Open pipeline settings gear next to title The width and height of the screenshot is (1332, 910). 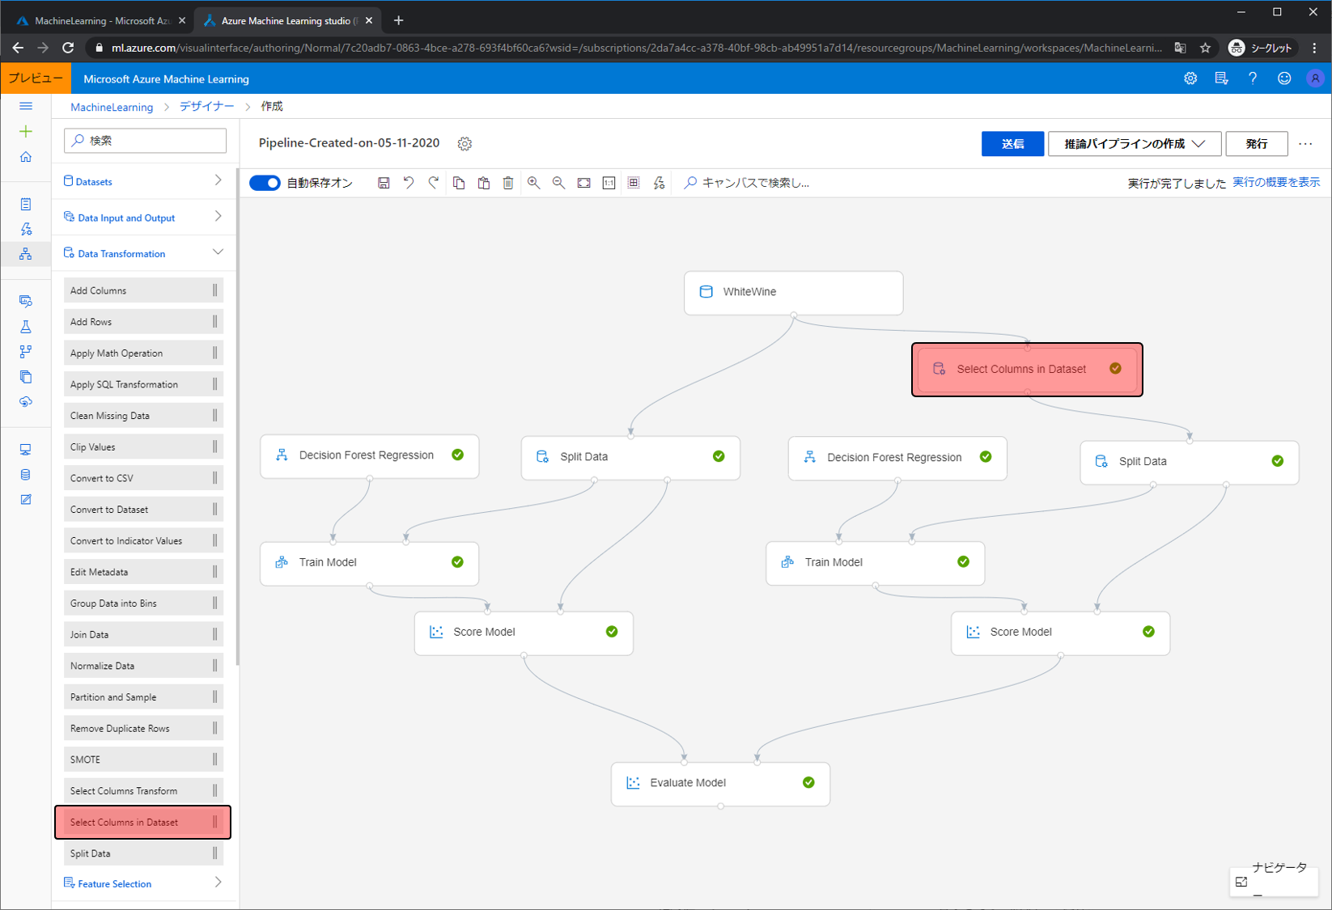[465, 144]
